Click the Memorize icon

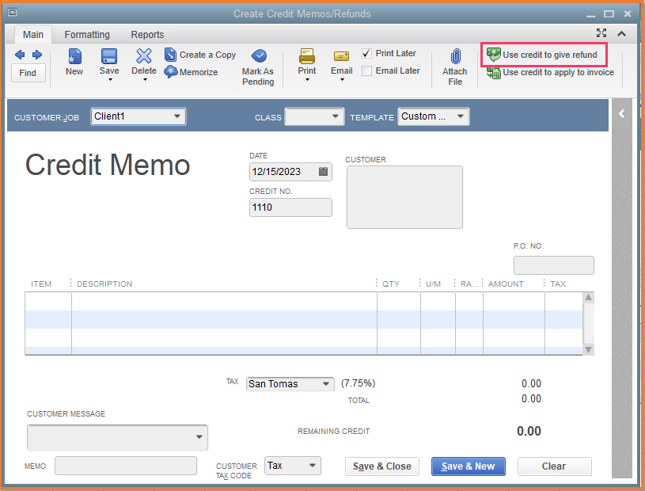[x=170, y=72]
